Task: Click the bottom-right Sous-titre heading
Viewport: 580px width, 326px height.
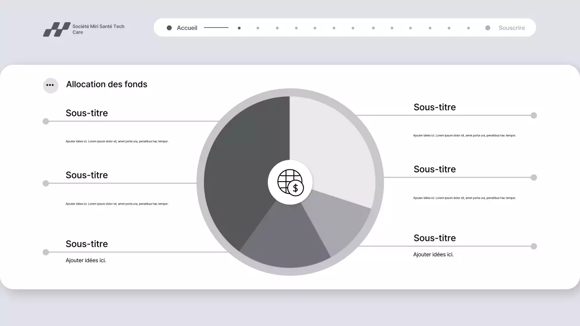Action: coord(435,238)
